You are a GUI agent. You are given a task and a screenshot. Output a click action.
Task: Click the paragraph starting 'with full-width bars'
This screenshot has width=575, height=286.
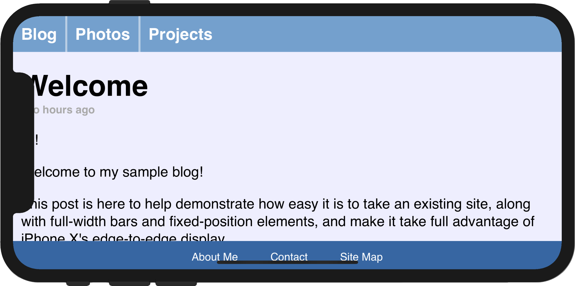278,222
